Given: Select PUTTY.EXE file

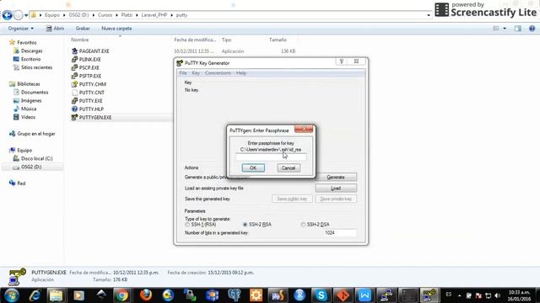Looking at the screenshot, I should (x=90, y=101).
